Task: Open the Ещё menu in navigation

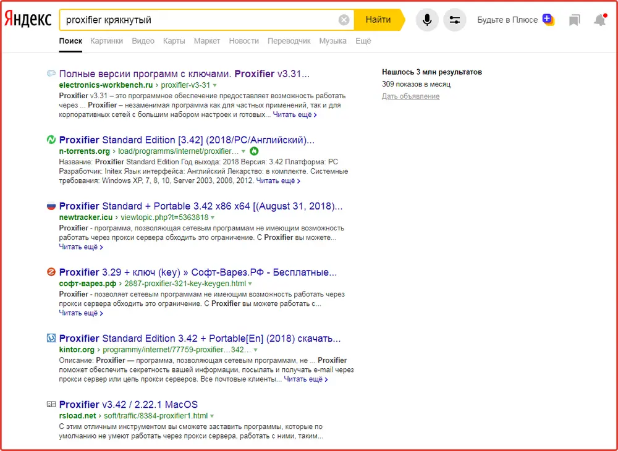Action: pos(363,41)
